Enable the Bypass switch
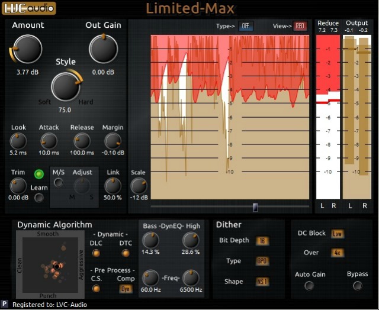This screenshot has height=310, width=379. pyautogui.click(x=358, y=286)
